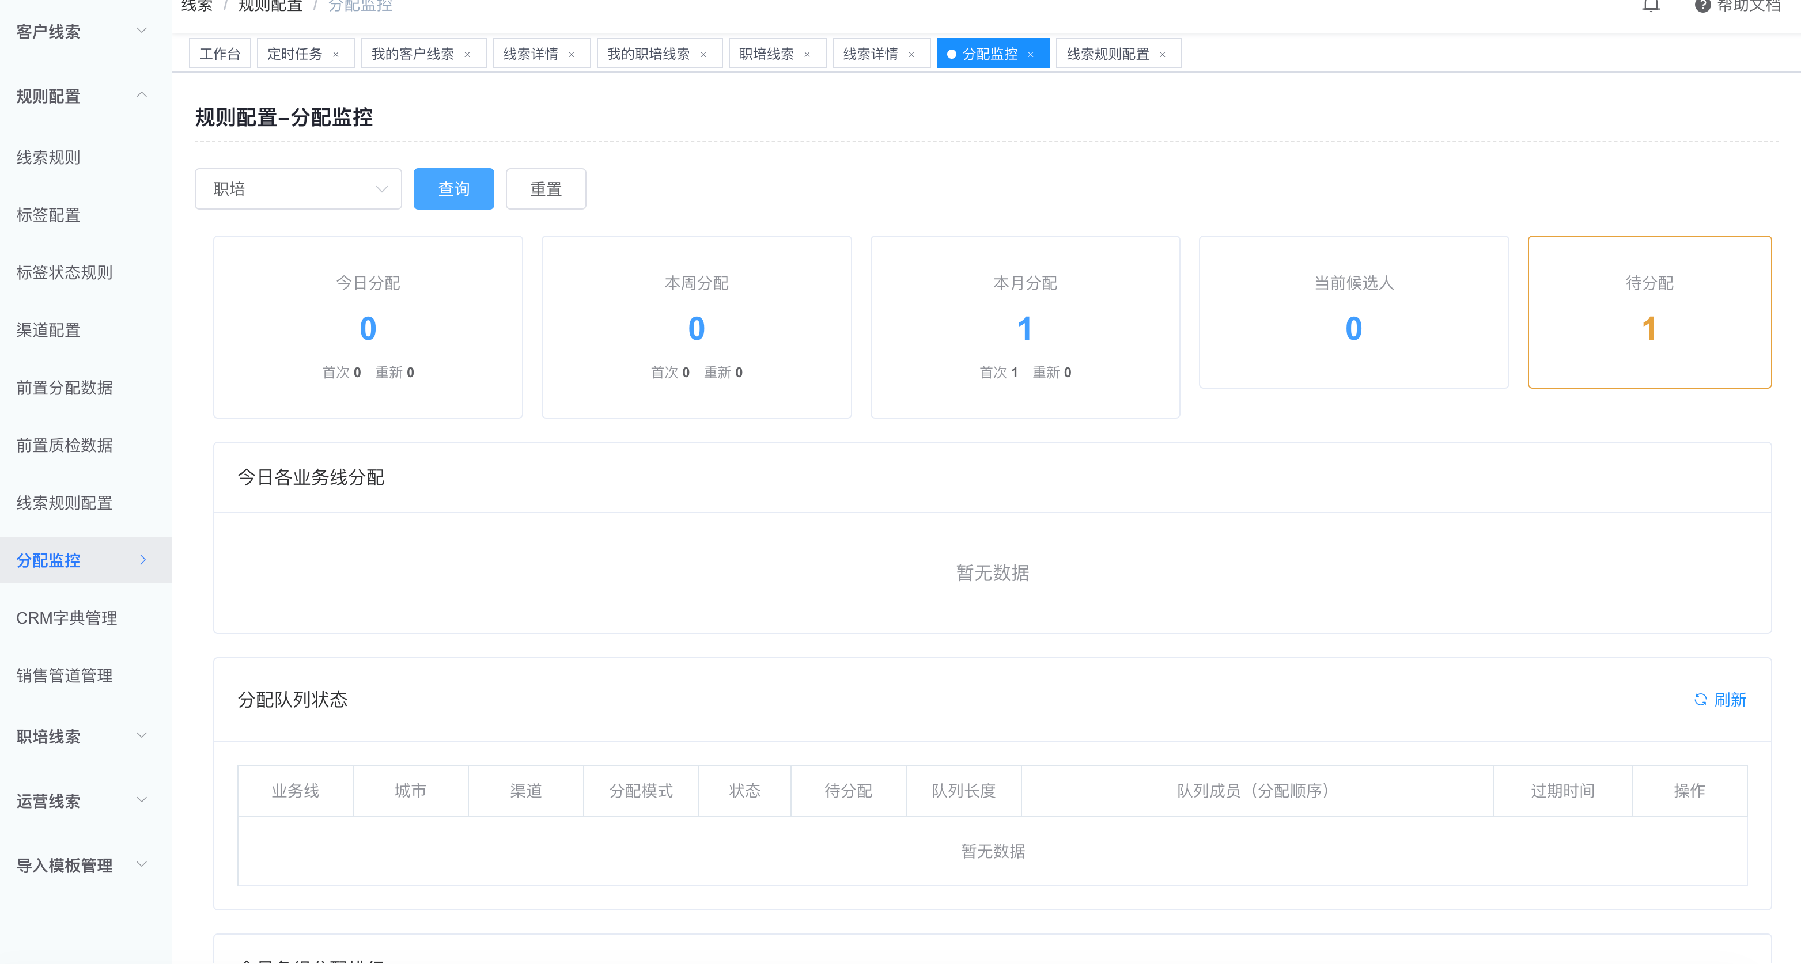The width and height of the screenshot is (1801, 964).
Task: Close the 定时任务 tab
Action: [x=335, y=55]
